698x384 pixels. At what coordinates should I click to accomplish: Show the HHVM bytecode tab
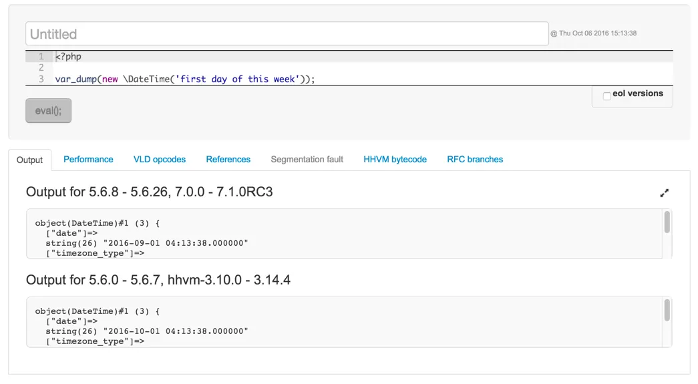pyautogui.click(x=395, y=160)
